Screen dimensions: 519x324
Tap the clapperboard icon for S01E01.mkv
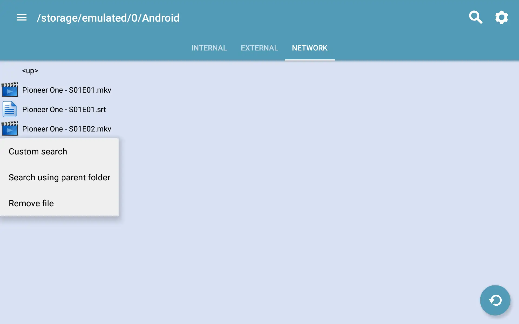(10, 90)
